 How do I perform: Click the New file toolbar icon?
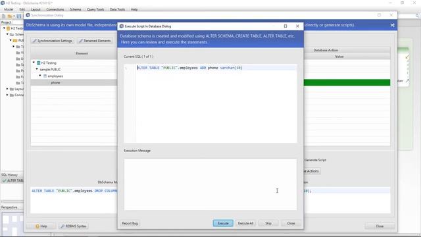4,16
